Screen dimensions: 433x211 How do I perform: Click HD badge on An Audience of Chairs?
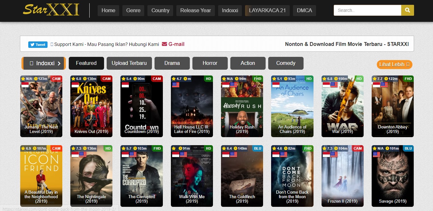[x=309, y=79]
